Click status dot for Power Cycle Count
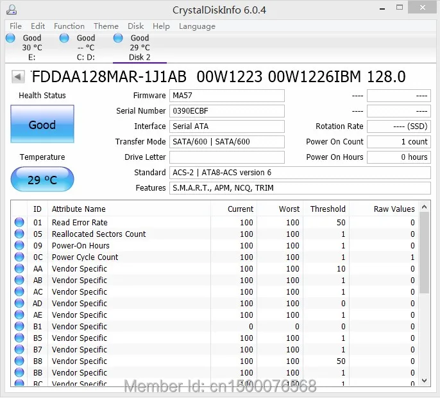 [x=19, y=257]
